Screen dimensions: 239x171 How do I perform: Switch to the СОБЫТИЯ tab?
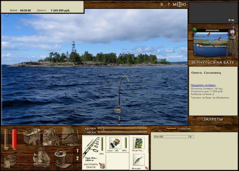[185, 129]
